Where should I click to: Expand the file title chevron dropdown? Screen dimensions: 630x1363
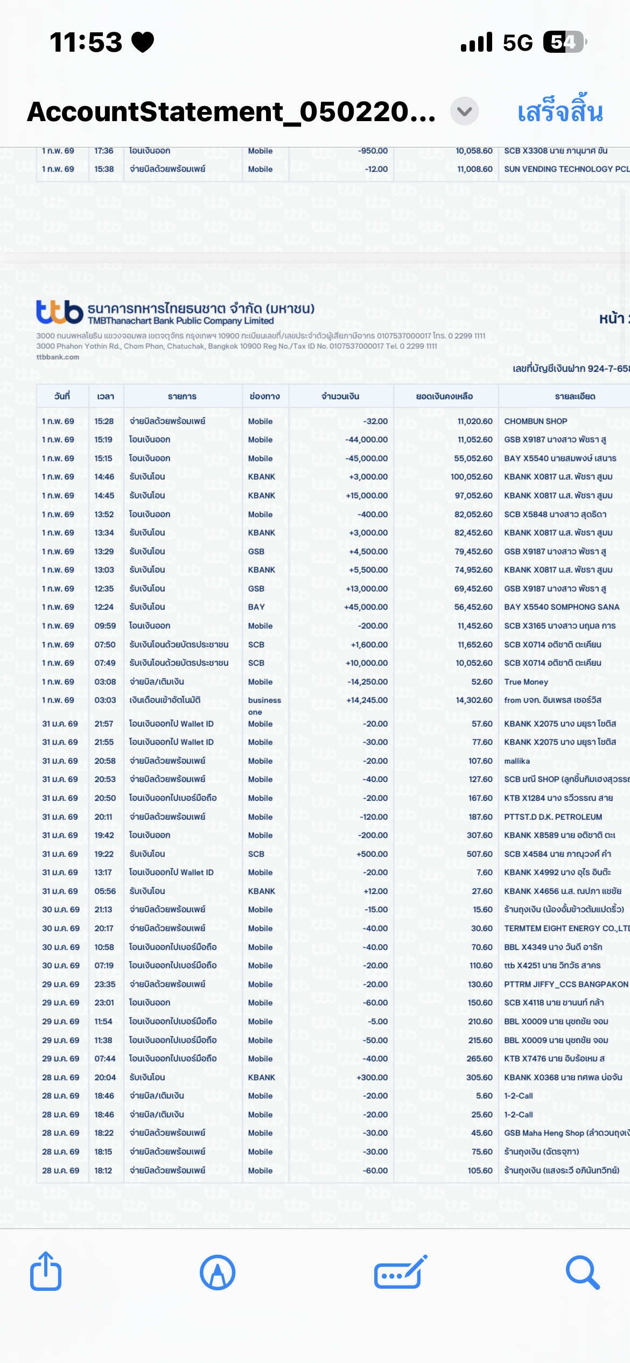tap(464, 111)
